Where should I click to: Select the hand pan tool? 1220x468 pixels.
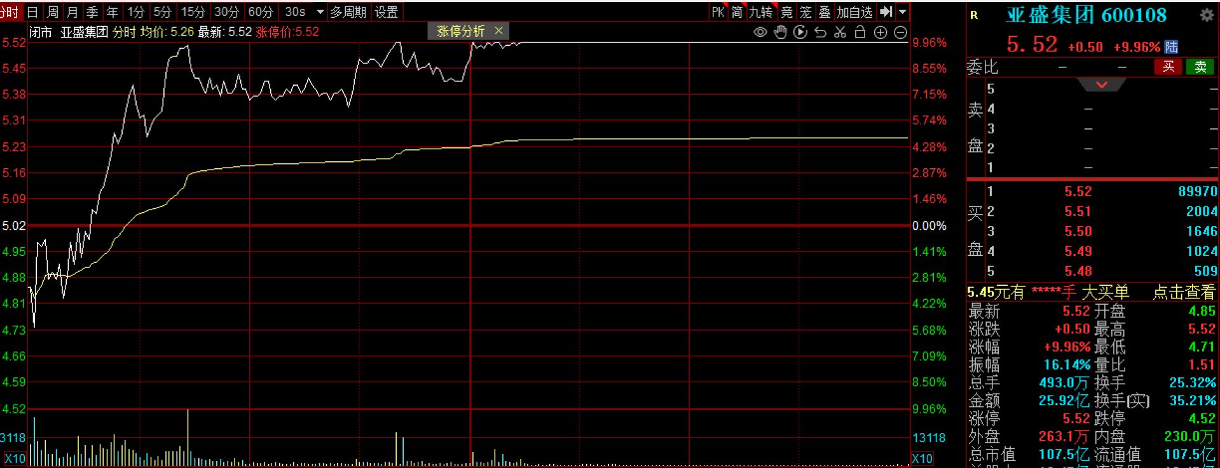(780, 32)
